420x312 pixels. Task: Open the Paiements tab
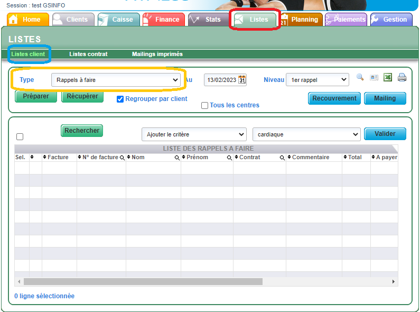point(346,20)
